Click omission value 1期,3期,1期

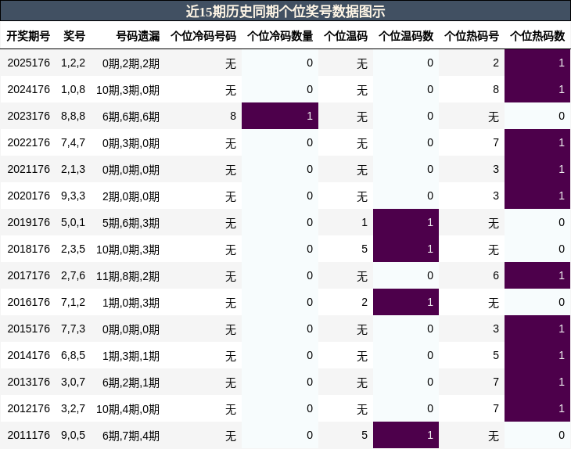click(131, 356)
